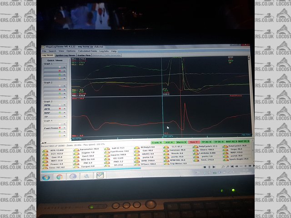
Task: Open the RPM field dropdown in Graph 3
Action: 65,105
